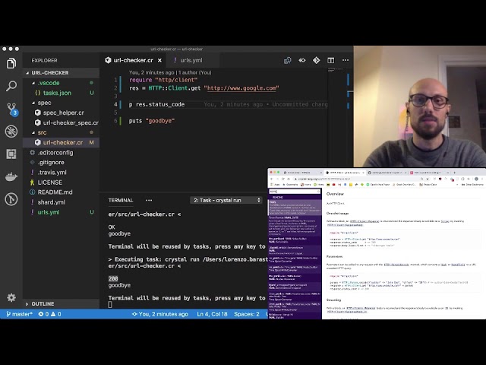The width and height of the screenshot is (486, 365).
Task: Open the terminal selector 'Task - crystal run' dropdown
Action: [226, 200]
